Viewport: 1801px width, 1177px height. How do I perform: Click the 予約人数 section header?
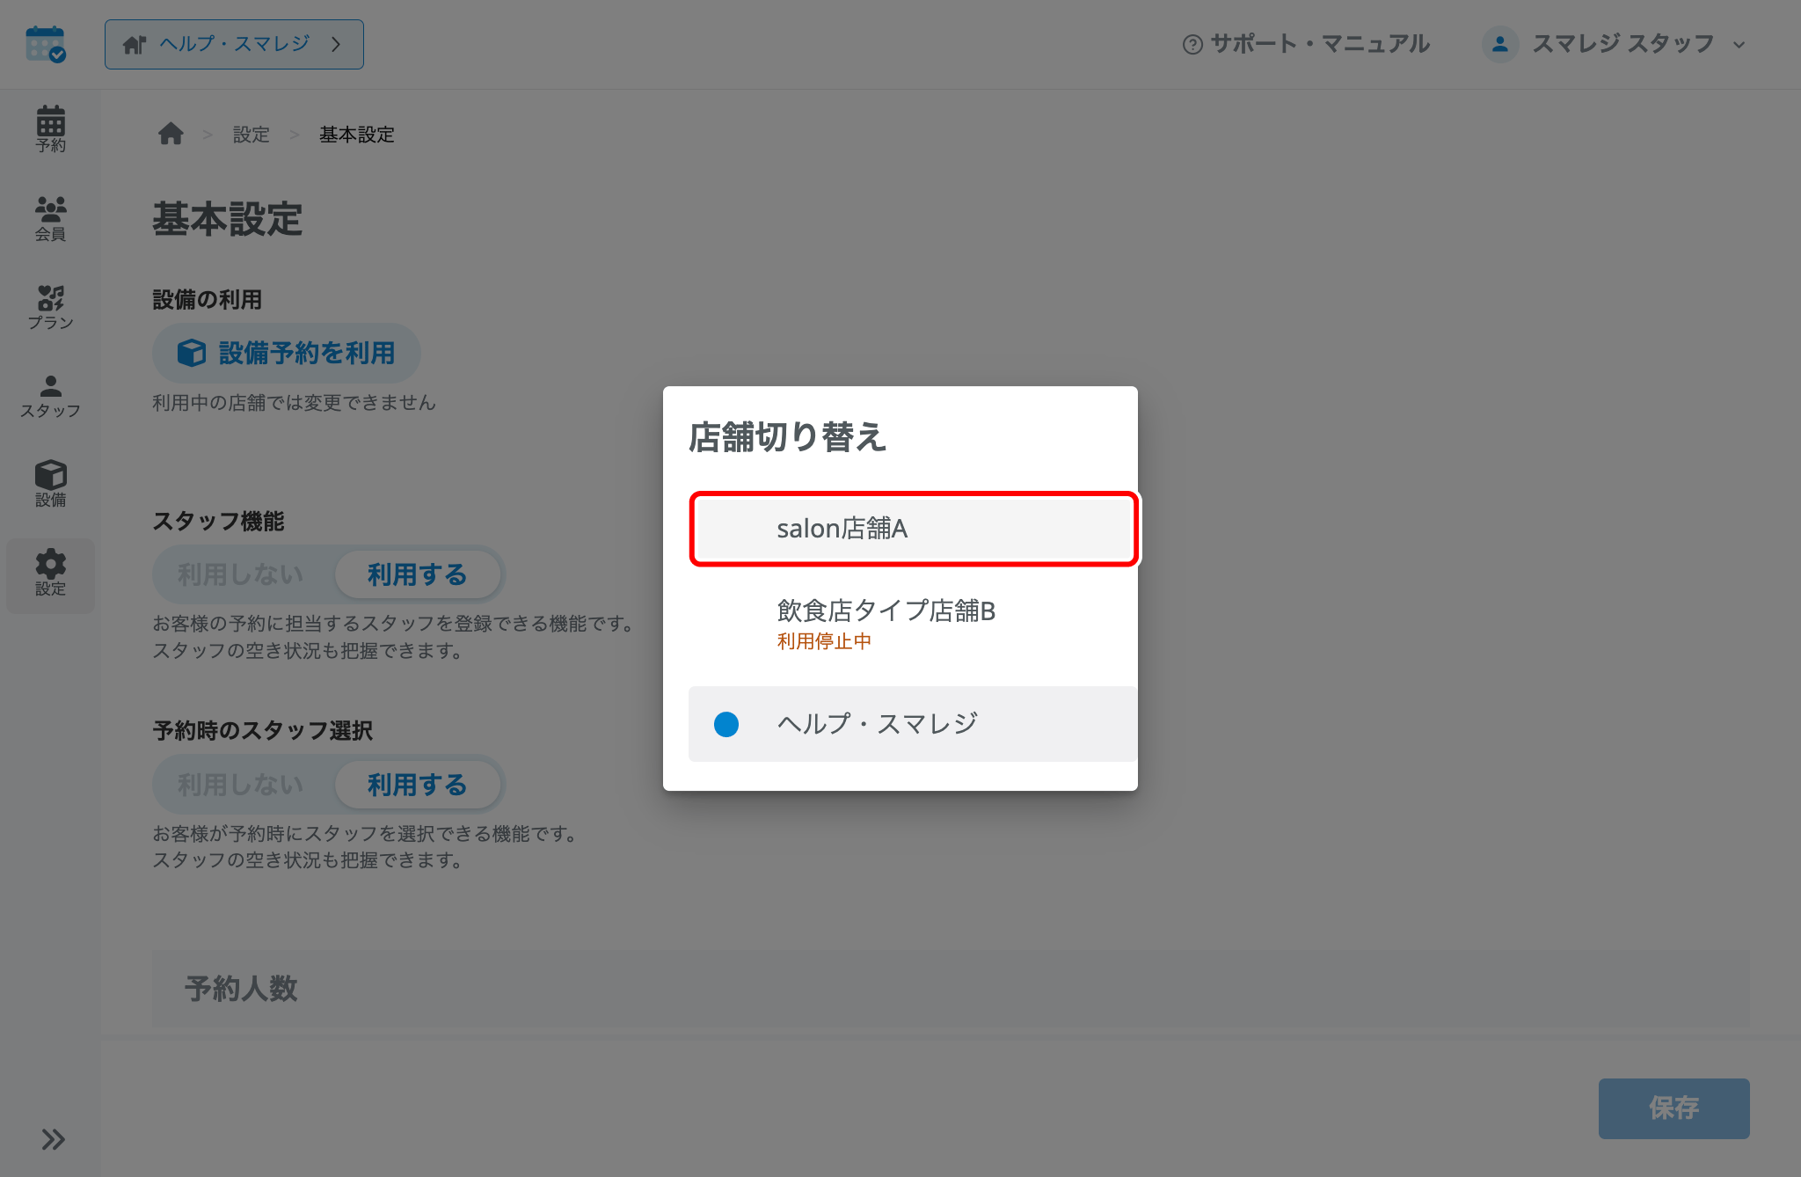pyautogui.click(x=951, y=989)
